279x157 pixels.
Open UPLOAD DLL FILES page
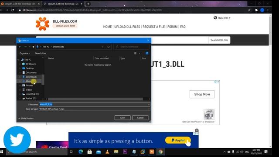pyautogui.click(x=127, y=27)
